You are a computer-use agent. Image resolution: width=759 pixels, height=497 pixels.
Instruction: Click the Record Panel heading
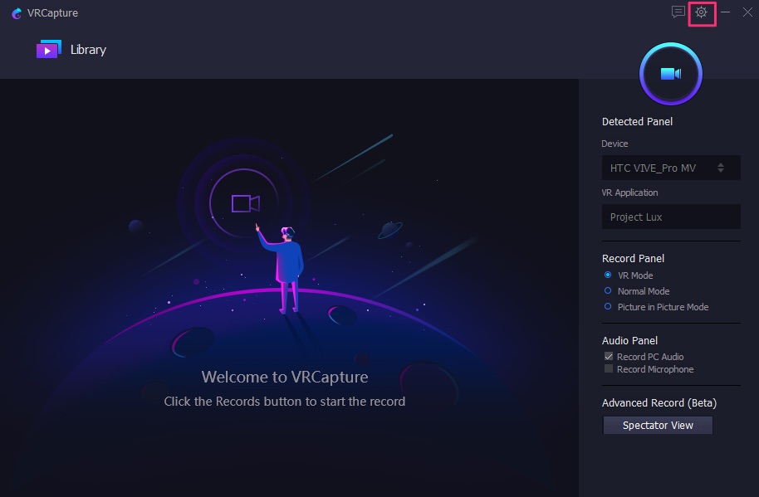633,259
